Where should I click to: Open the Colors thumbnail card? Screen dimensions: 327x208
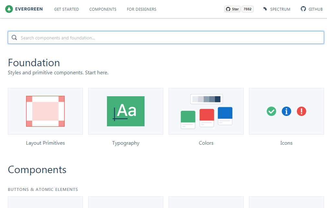click(x=206, y=111)
